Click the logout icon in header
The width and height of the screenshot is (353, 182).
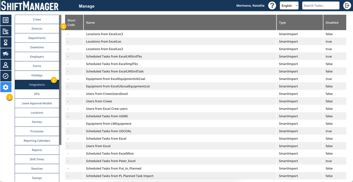tap(347, 6)
